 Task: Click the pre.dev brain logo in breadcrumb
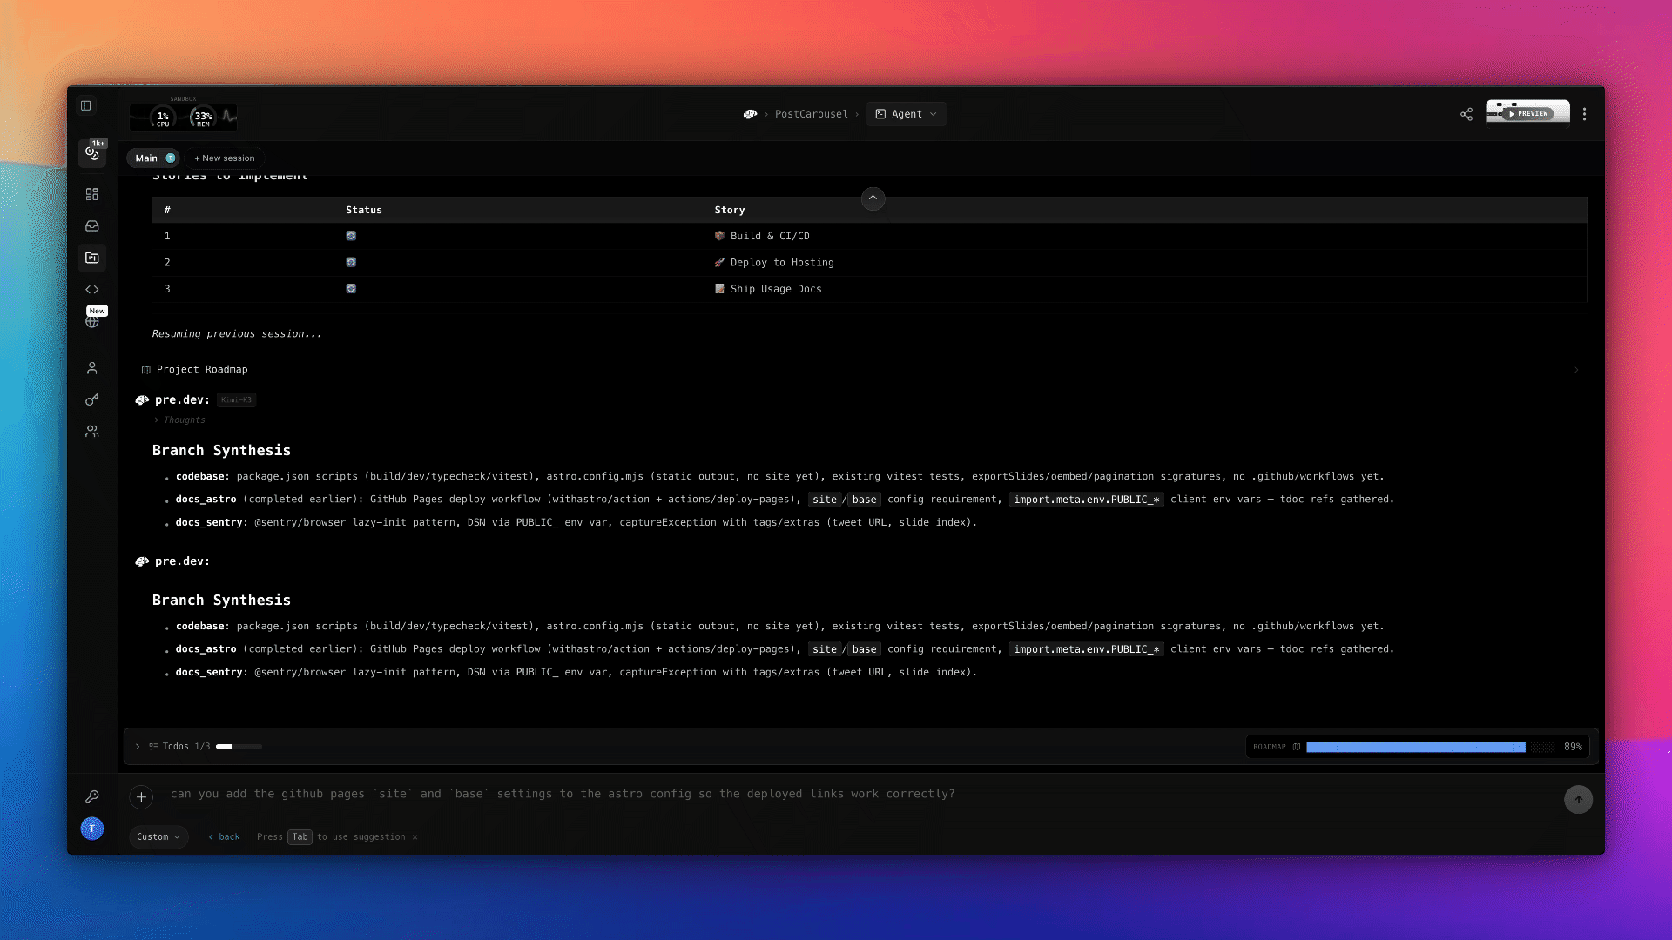tap(751, 114)
